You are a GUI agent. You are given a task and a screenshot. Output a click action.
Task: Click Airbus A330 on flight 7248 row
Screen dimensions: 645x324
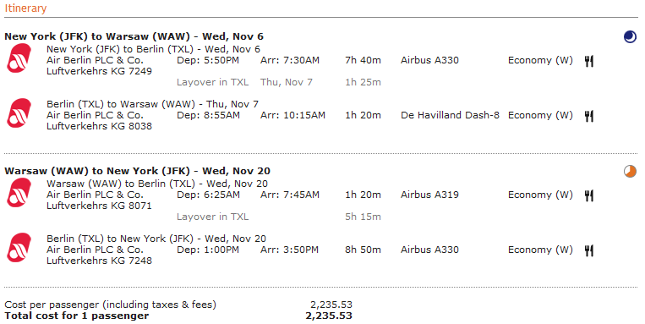coord(429,250)
